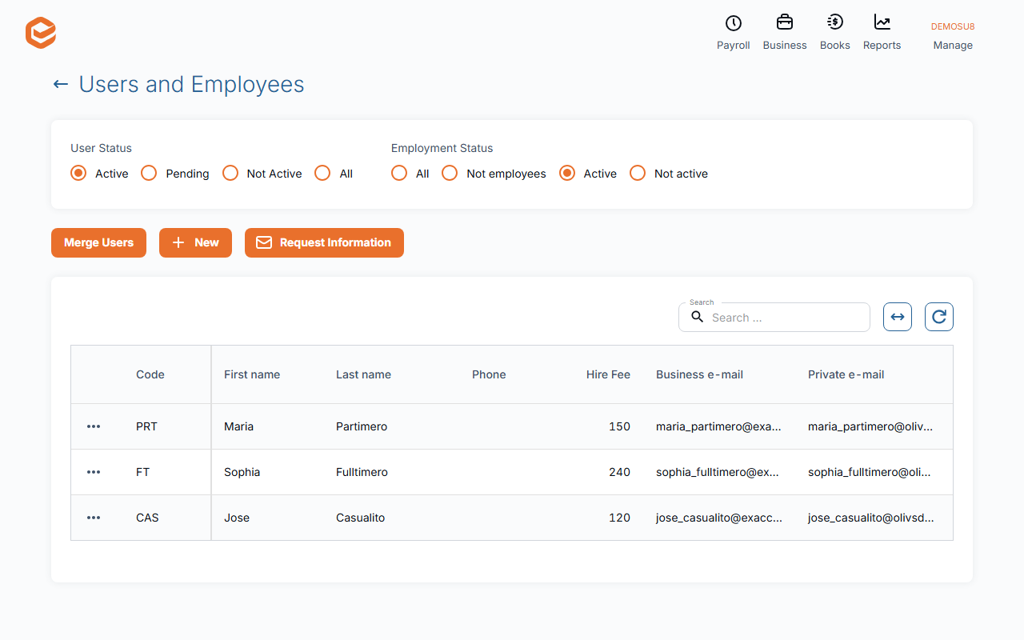Select Employment Status Active radio

[567, 173]
